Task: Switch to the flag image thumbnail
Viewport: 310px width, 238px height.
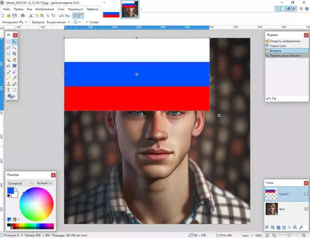Action: pyautogui.click(x=111, y=13)
